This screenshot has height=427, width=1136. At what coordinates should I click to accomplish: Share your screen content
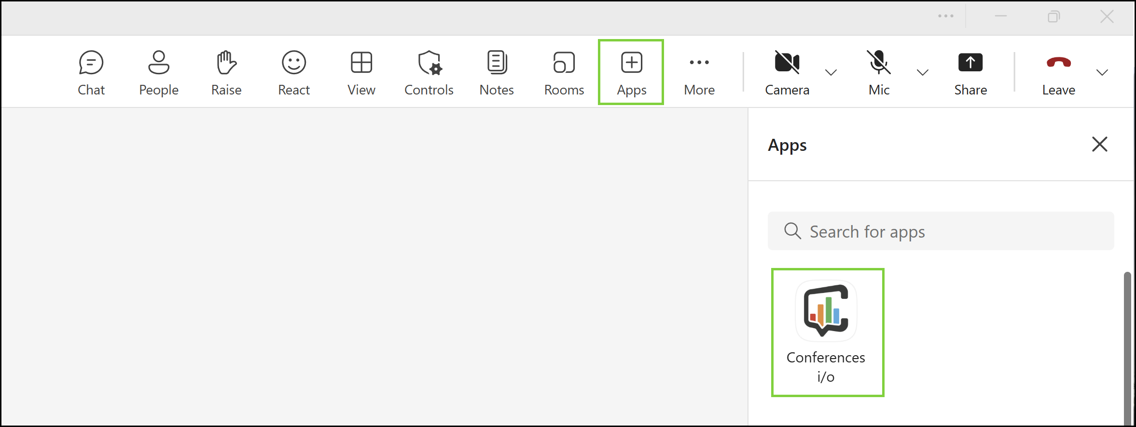coord(970,73)
